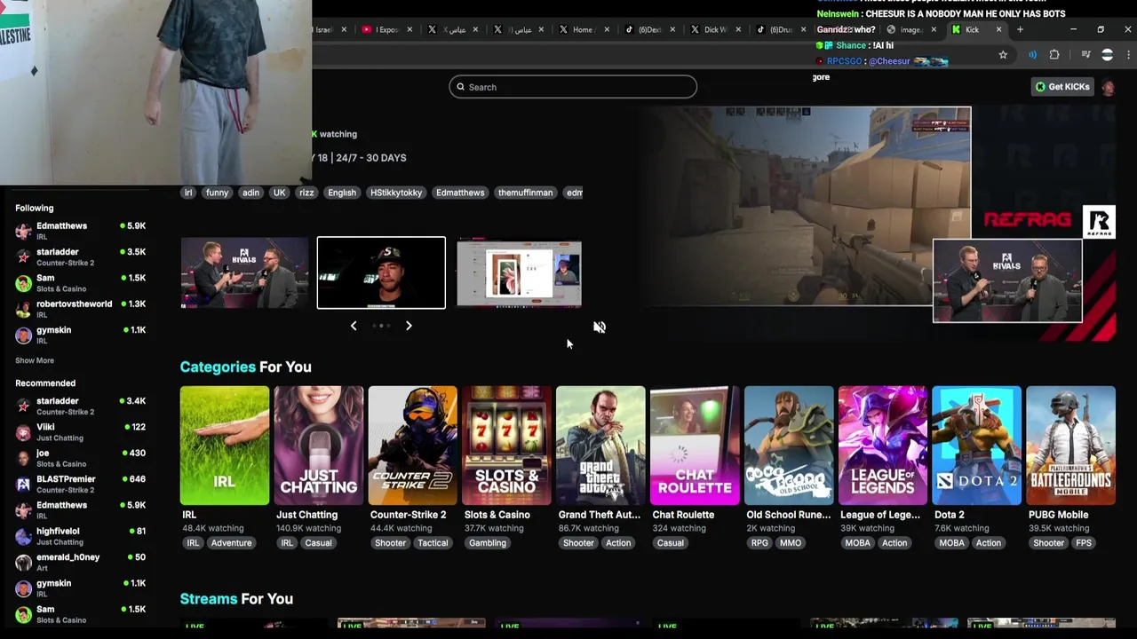Image resolution: width=1137 pixels, height=639 pixels.
Task: Click the search box at the top
Action: (573, 87)
